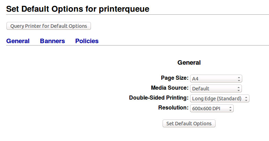Expand the Long Edge (Standard) duplex dropdown
Image resolution: width=269 pixels, height=141 pixels.
tap(220, 99)
